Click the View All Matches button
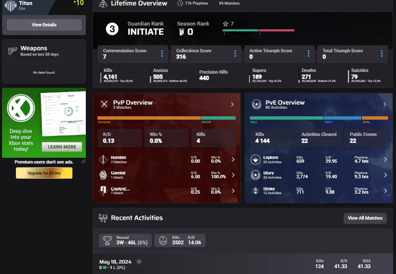 (x=365, y=218)
